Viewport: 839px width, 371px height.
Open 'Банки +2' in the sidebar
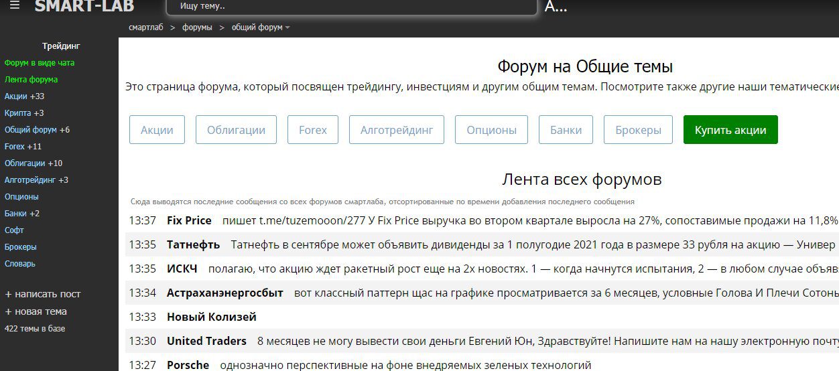click(22, 214)
